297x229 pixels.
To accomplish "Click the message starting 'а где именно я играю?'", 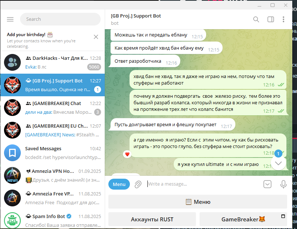I will pos(208,145).
